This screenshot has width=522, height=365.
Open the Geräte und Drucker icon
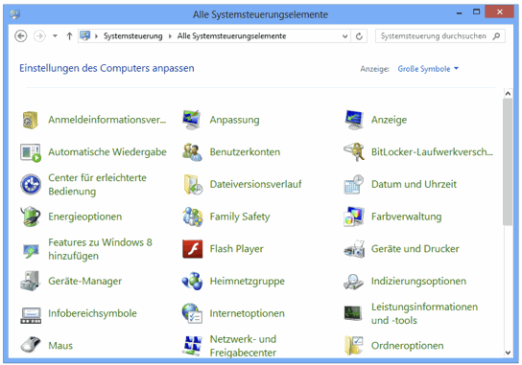tap(354, 249)
